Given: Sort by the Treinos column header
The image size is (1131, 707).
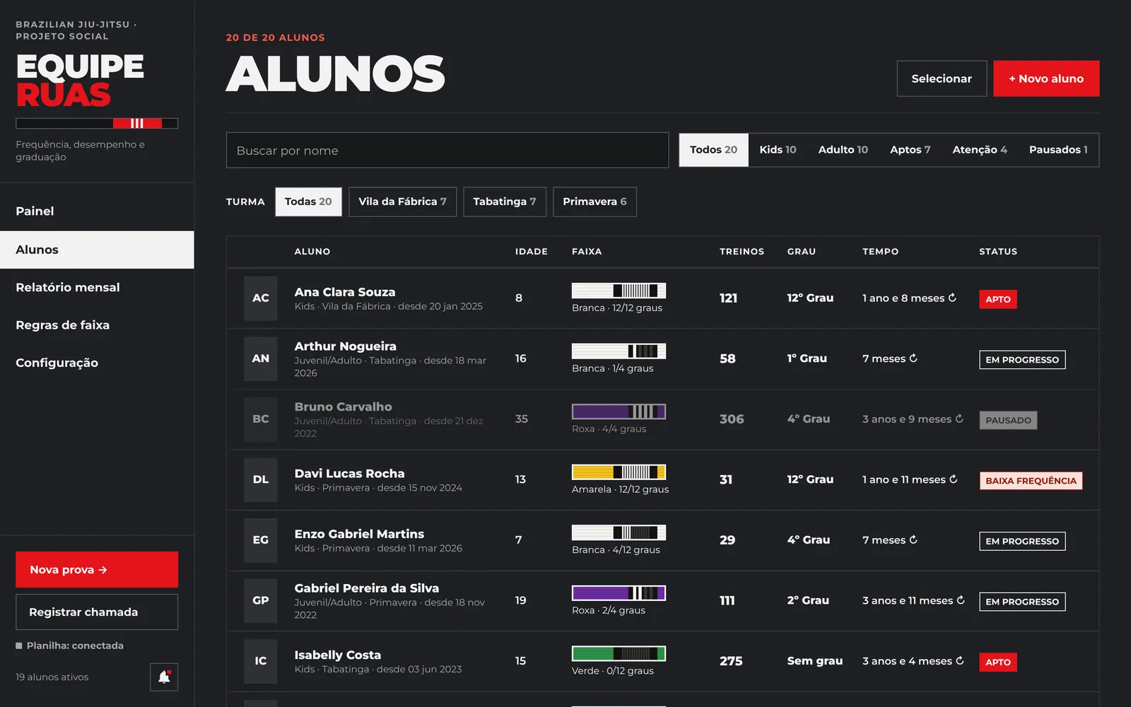Looking at the screenshot, I should coord(742,252).
